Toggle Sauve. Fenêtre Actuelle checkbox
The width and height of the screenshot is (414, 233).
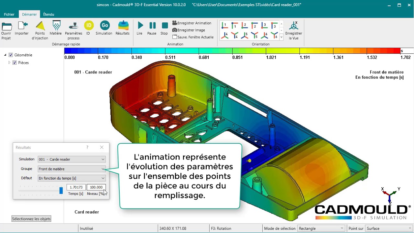(x=175, y=37)
